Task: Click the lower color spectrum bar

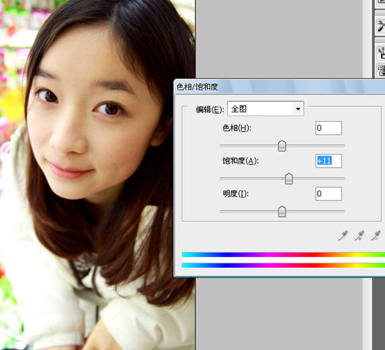Action: point(284,265)
